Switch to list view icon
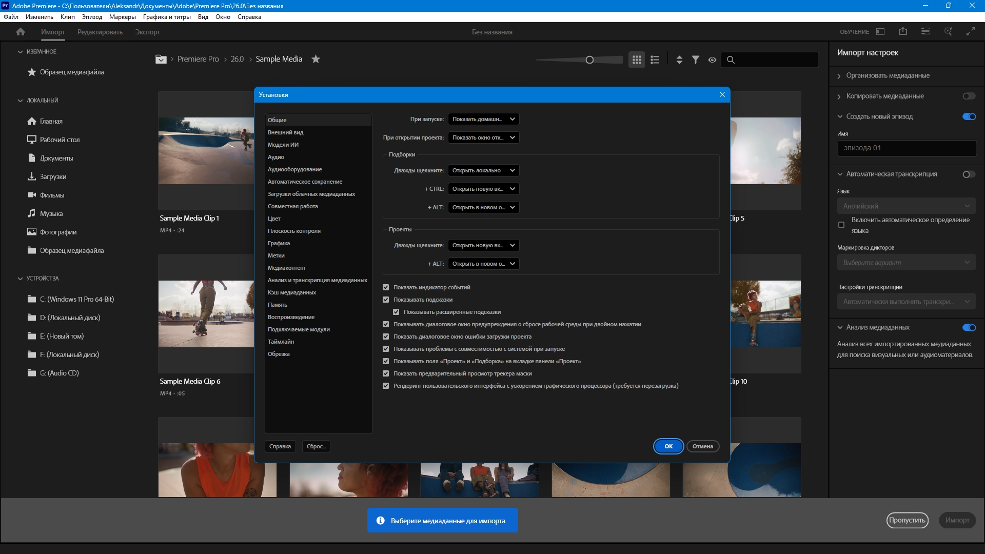This screenshot has height=554, width=985. coord(655,60)
